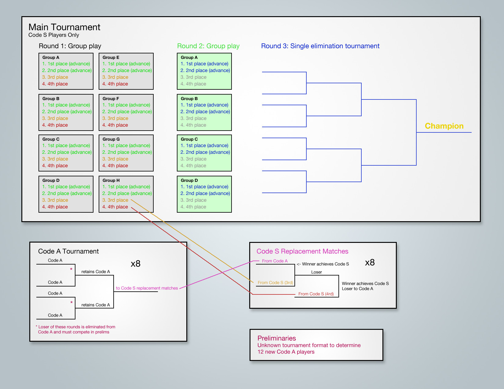Click the green Round 2: Group play heading
Screen dimensions: 504x389
tap(208, 46)
